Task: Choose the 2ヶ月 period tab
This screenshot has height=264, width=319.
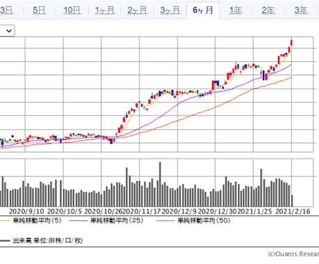Action: (x=137, y=10)
